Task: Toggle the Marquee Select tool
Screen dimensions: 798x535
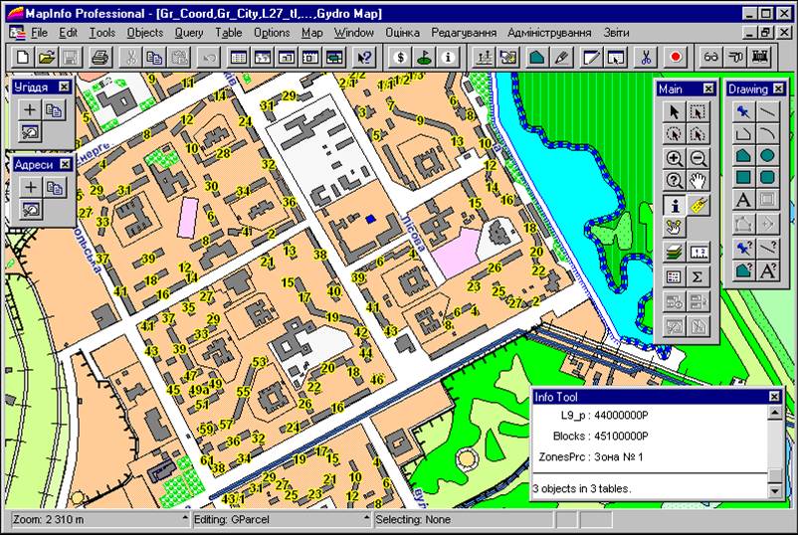Action: pyautogui.click(x=698, y=111)
